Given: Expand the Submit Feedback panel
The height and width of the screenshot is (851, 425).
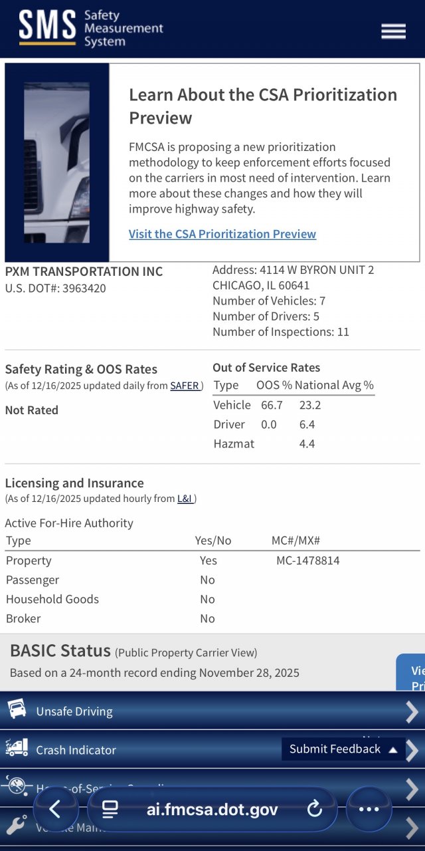Looking at the screenshot, I should (343, 749).
